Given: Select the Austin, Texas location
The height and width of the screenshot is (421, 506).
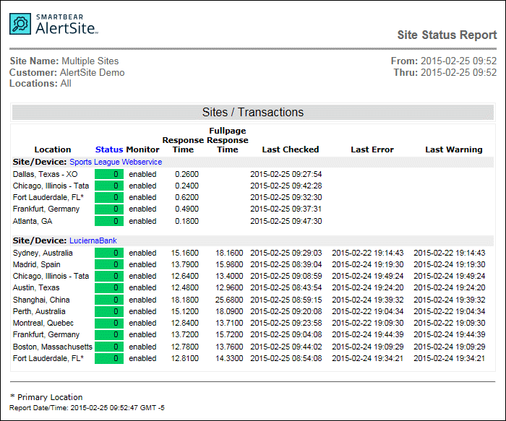Looking at the screenshot, I should pos(36,287).
